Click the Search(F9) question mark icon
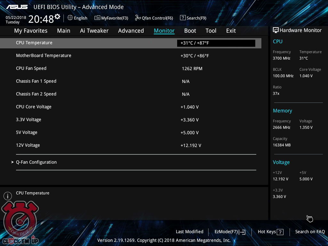The image size is (328, 246). (183, 18)
